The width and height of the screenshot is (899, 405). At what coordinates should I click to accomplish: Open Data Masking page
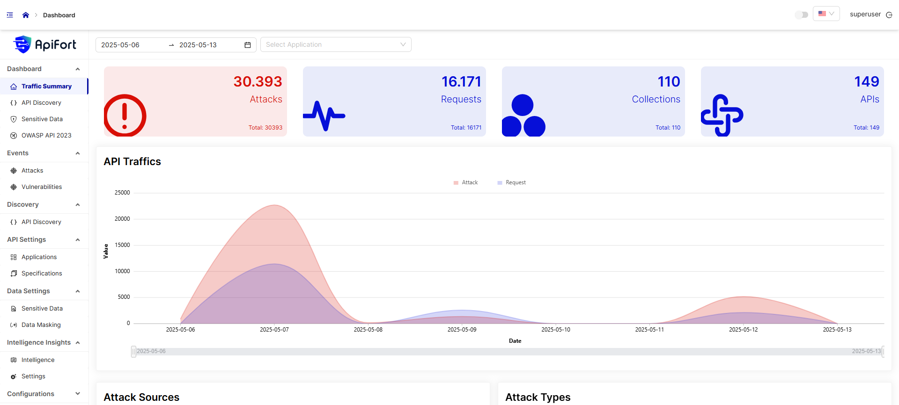tap(41, 325)
